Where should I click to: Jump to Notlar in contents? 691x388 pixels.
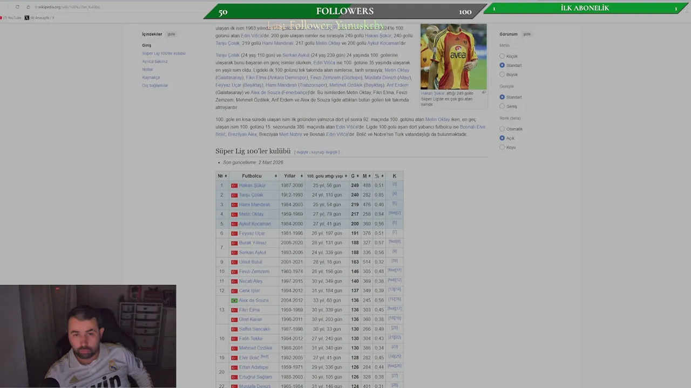(x=147, y=70)
